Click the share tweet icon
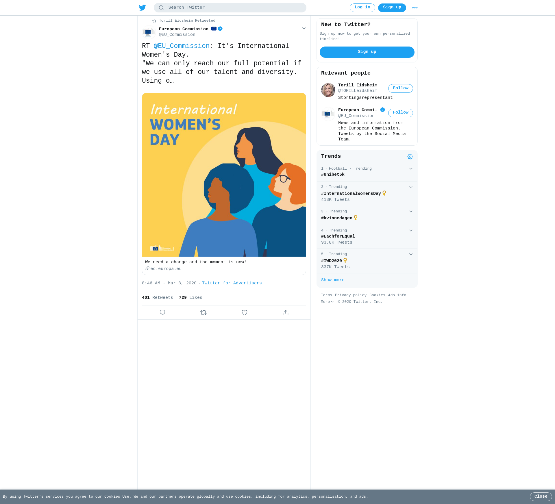The height and width of the screenshot is (504, 555). [x=286, y=312]
